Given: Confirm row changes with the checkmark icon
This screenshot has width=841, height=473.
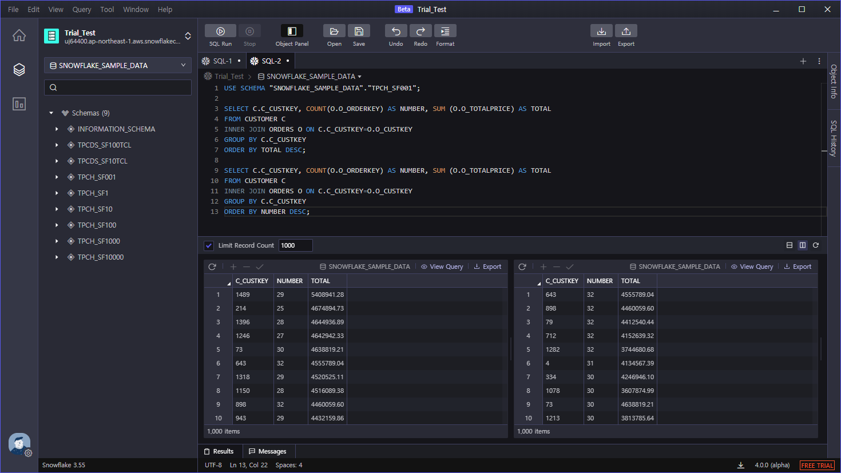Looking at the screenshot, I should (x=260, y=267).
